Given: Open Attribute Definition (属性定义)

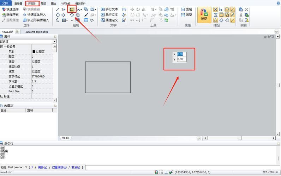Looking at the screenshot, I should point(109,20).
